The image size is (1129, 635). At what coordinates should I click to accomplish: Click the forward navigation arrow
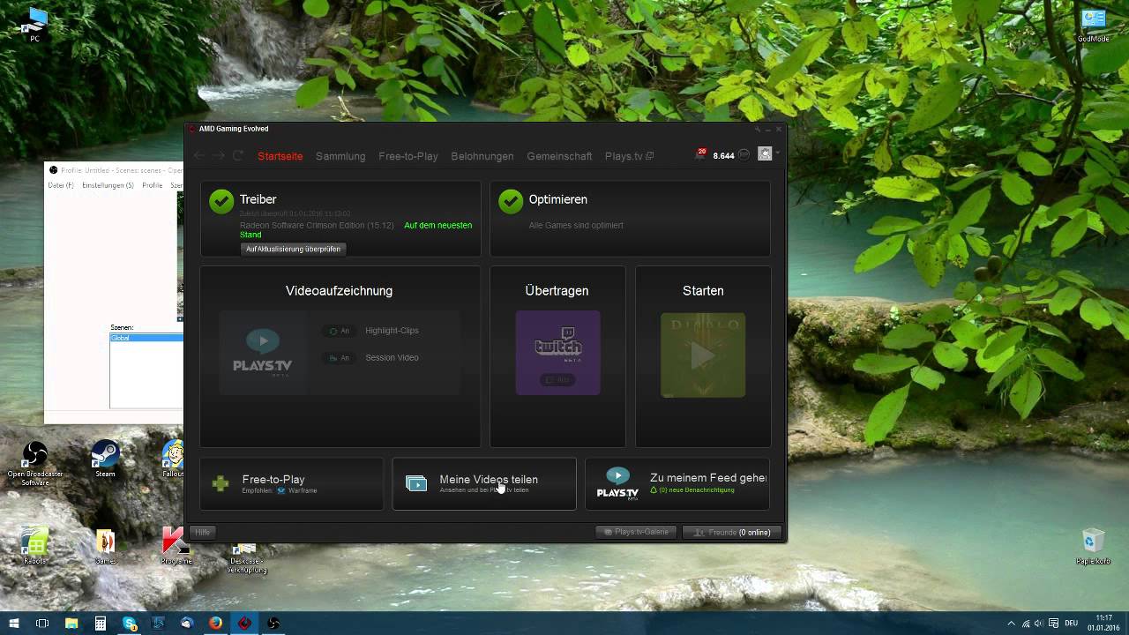pos(219,155)
